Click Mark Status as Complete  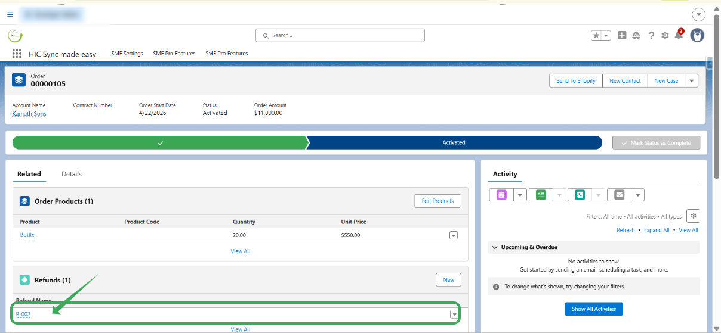656,142
